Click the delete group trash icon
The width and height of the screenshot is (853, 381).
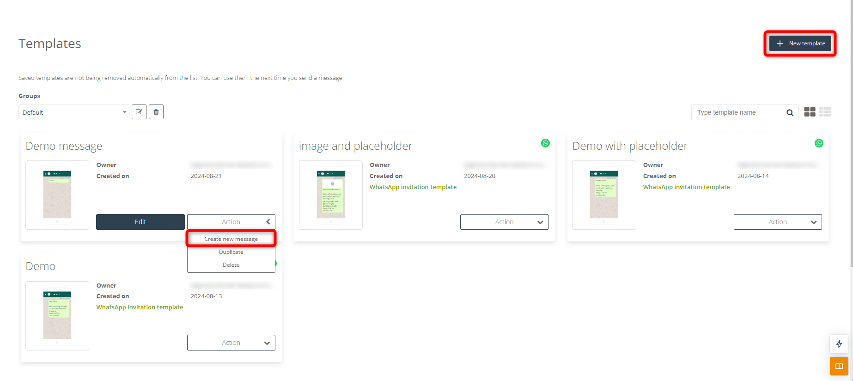point(156,112)
